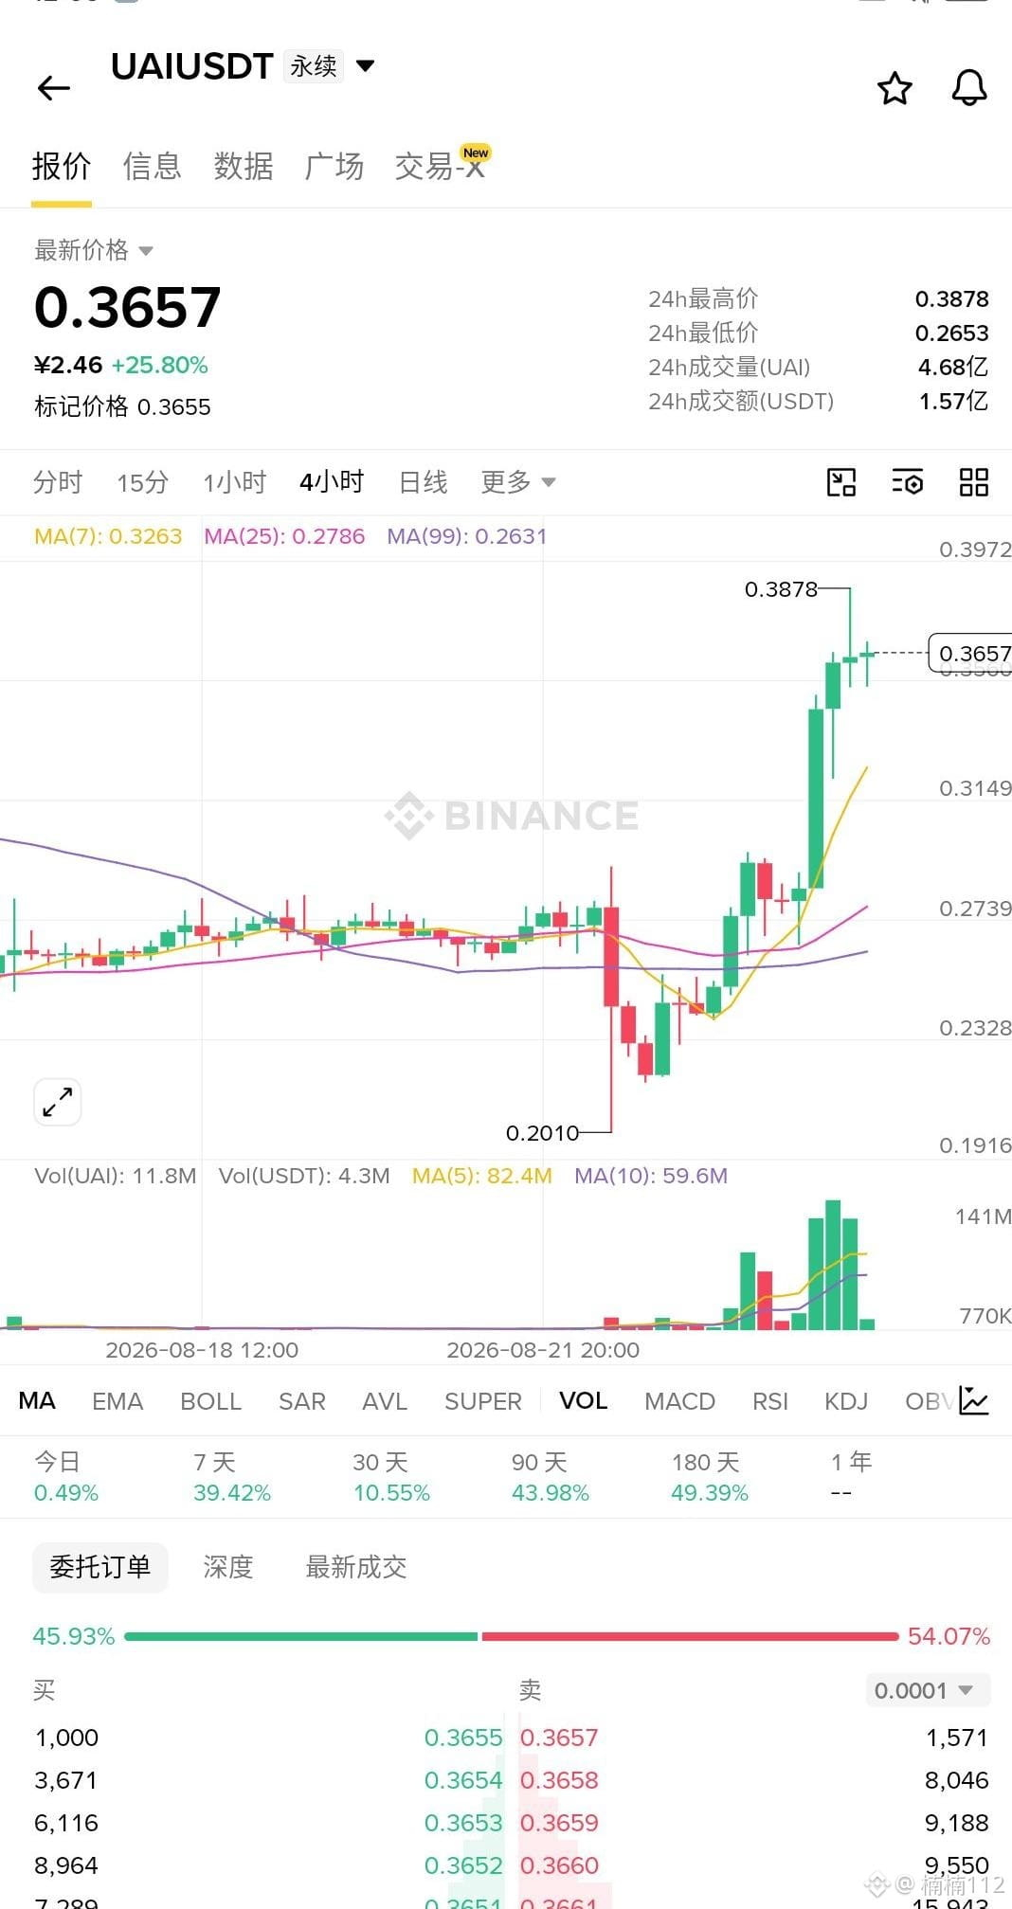Toggle EMA indicator
Viewport: 1012px width, 1909px height.
117,1401
